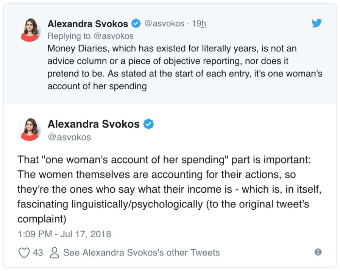The height and width of the screenshot is (271, 340).
Task: Click Alexandra Svokos name in main tweet
Action: pyautogui.click(x=94, y=124)
